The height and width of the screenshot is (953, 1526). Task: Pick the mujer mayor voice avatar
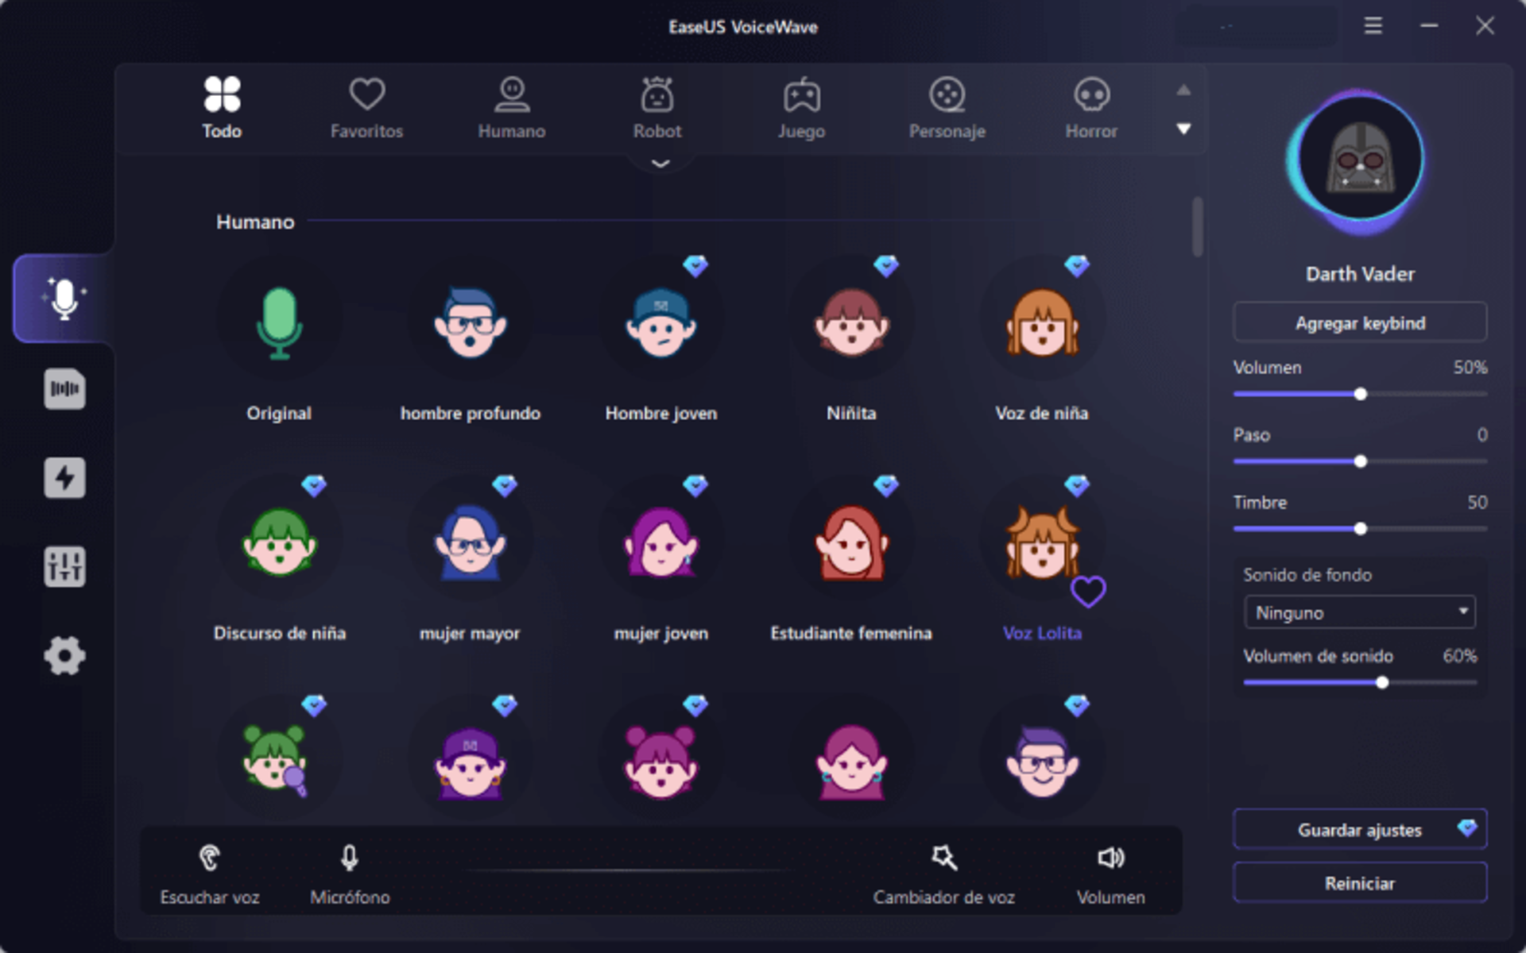click(x=470, y=544)
